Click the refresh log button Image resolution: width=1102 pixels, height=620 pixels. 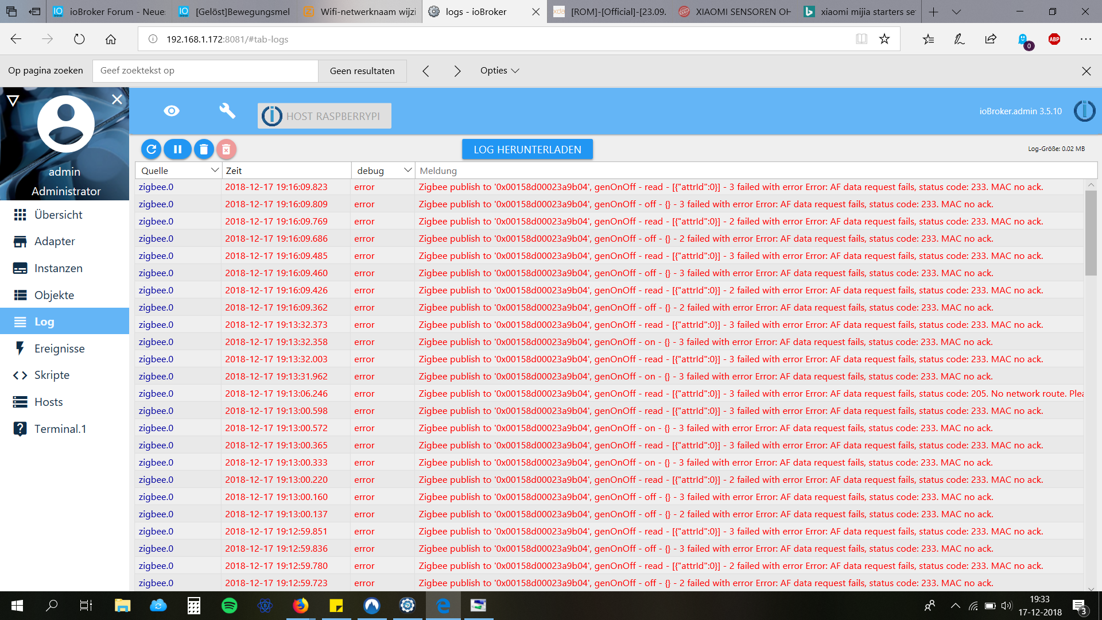pyautogui.click(x=152, y=149)
